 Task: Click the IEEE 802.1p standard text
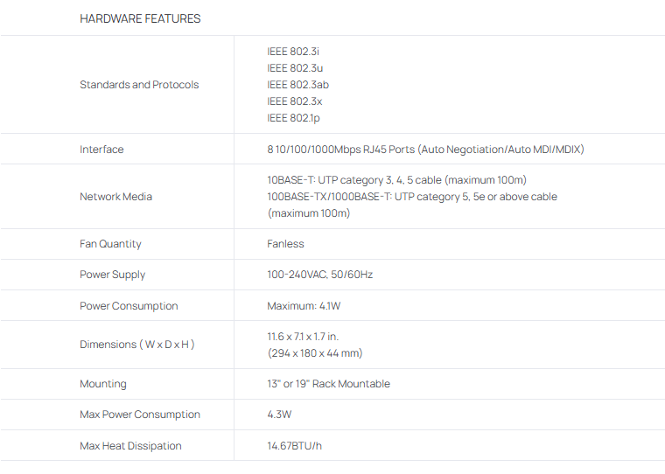tap(293, 118)
